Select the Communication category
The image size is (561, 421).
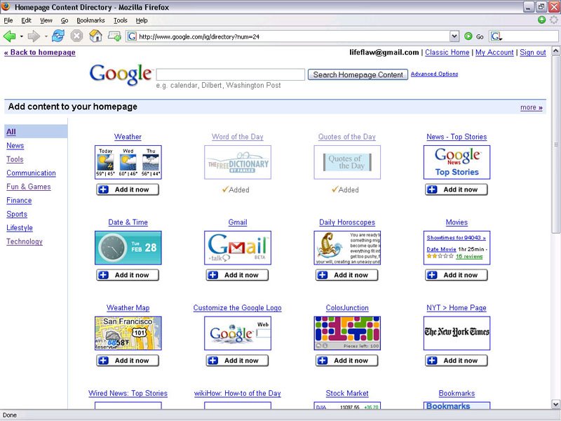click(31, 173)
